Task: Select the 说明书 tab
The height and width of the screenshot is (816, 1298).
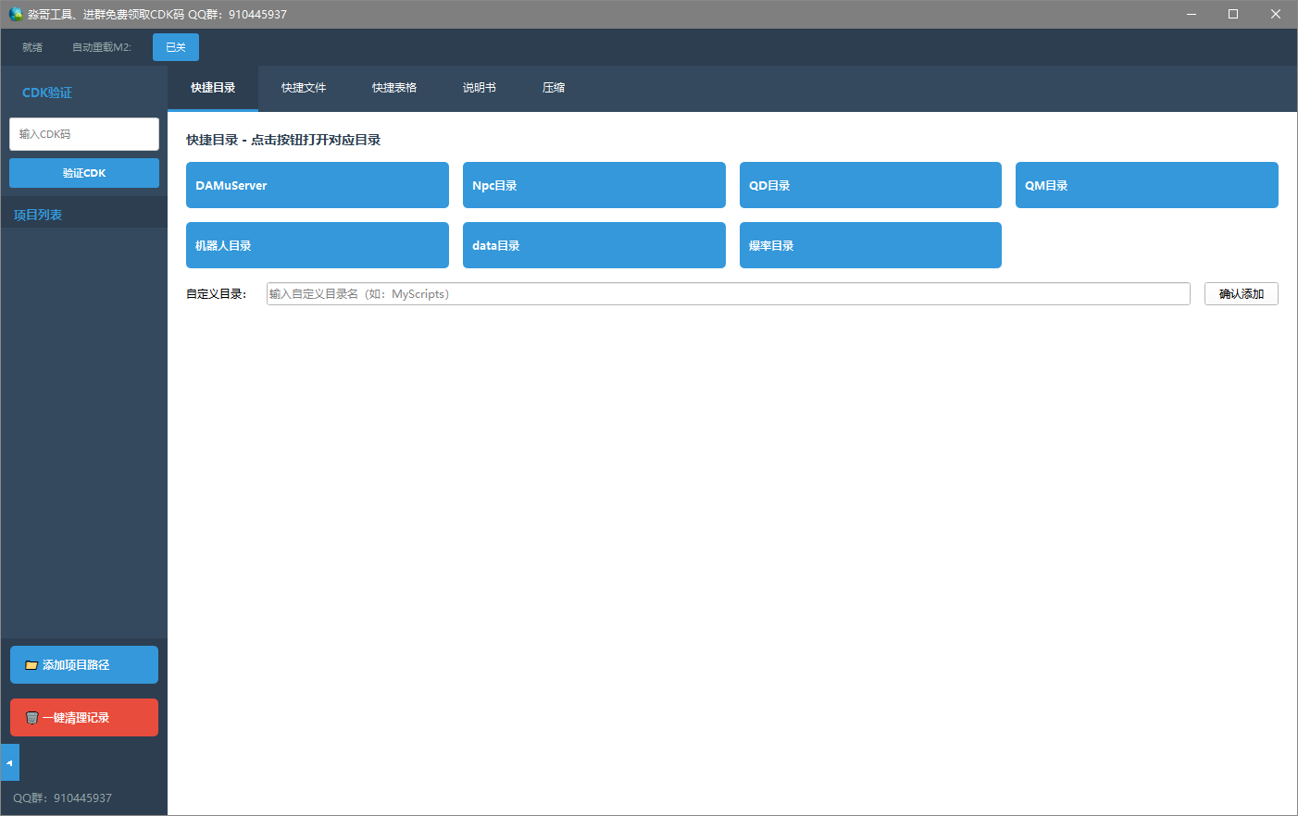Action: click(480, 88)
